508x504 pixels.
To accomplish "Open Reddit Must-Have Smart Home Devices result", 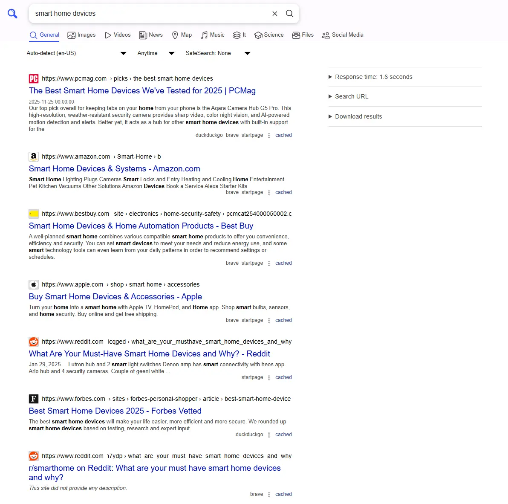I will point(149,354).
